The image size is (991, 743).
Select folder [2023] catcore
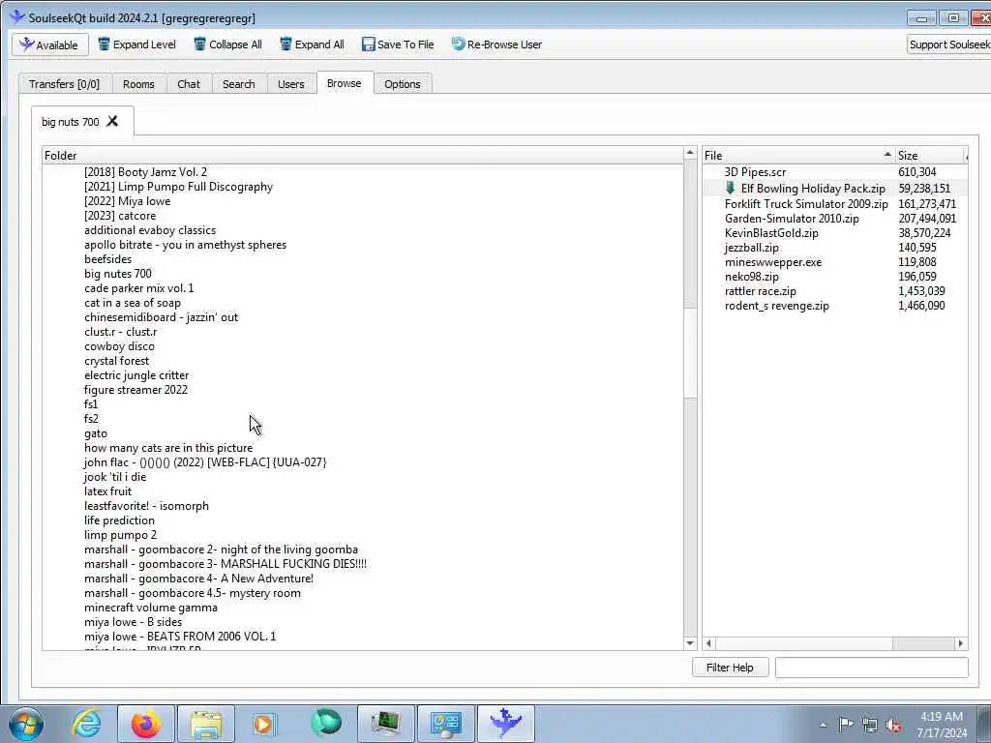click(x=119, y=216)
